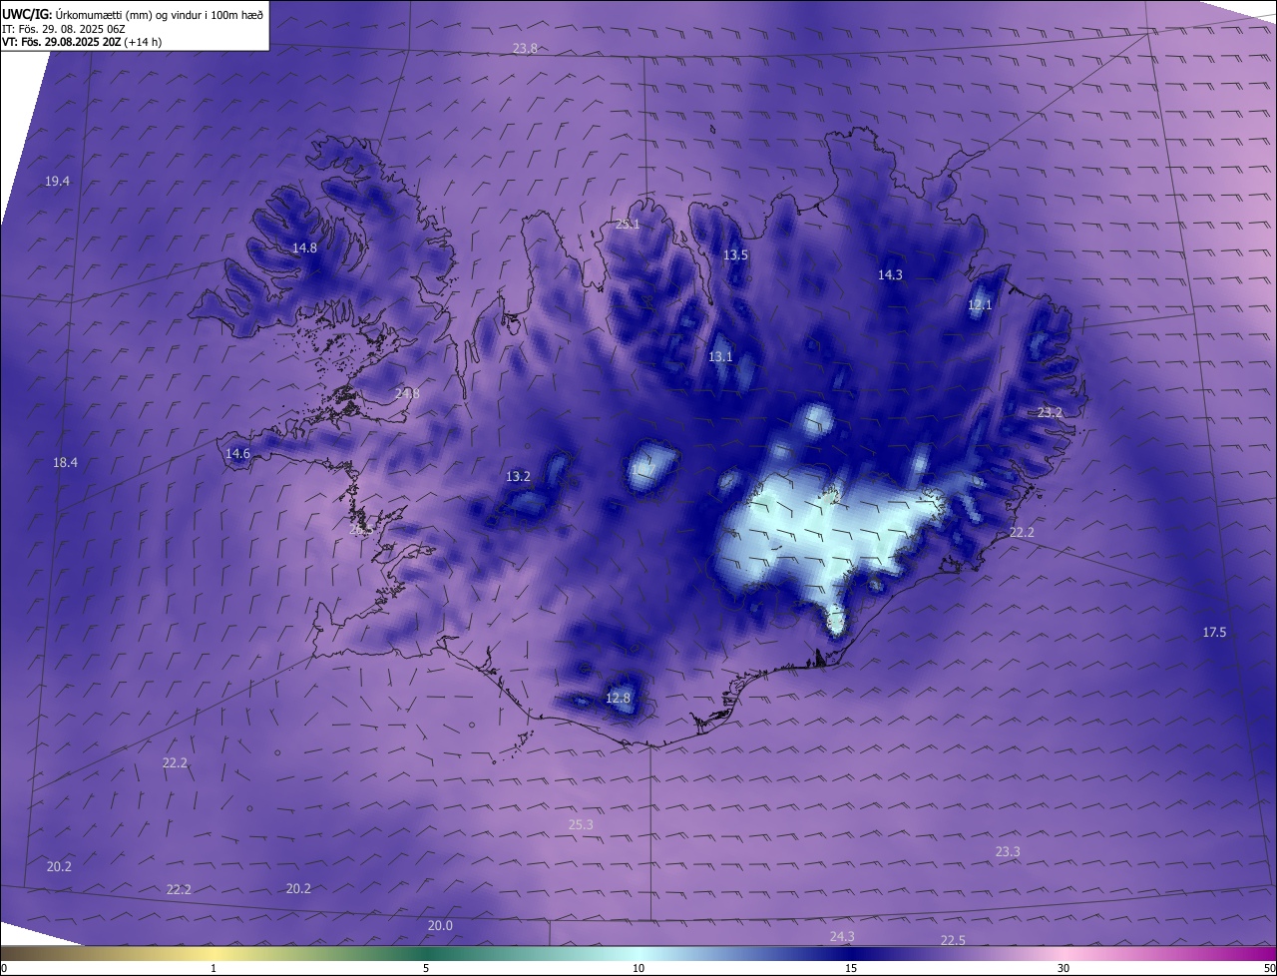Click the 12.1 value label on the map
Screen dimensions: 1277x976
[980, 304]
